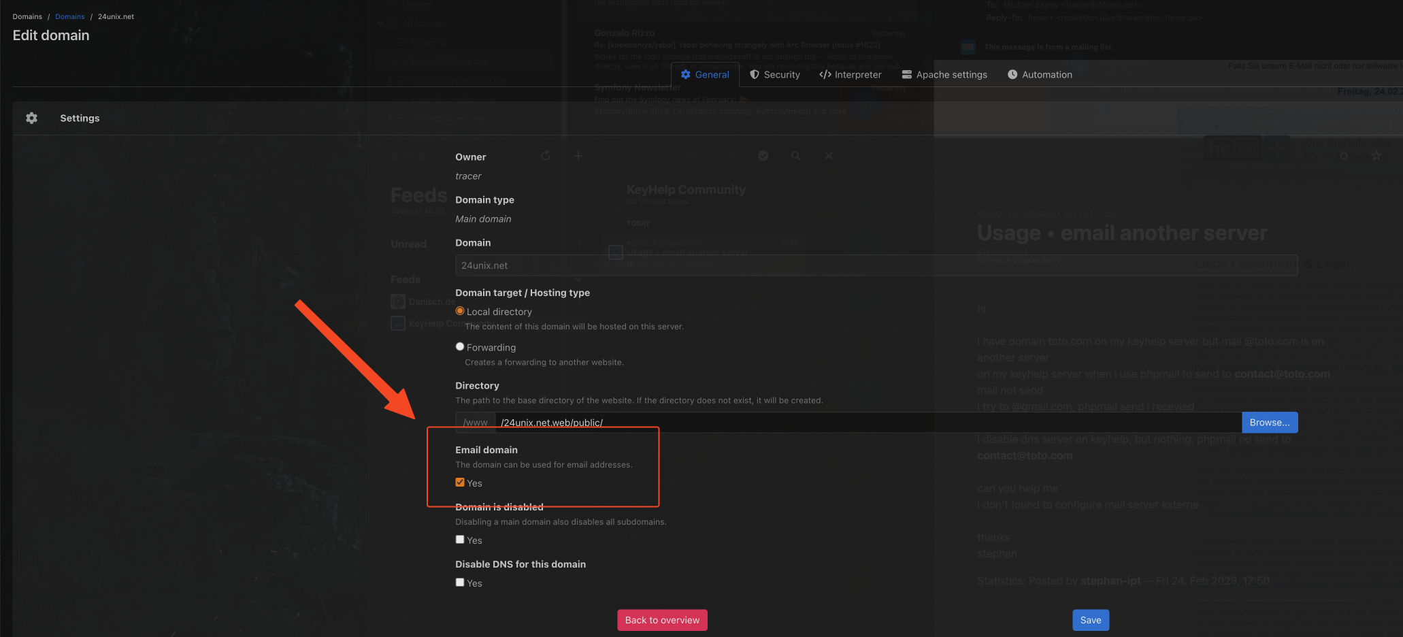This screenshot has width=1403, height=637.
Task: Select the Forwarding radio button
Action: (460, 346)
